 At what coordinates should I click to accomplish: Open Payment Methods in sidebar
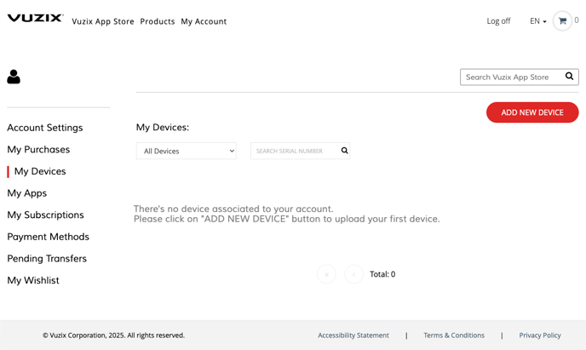[x=49, y=237]
